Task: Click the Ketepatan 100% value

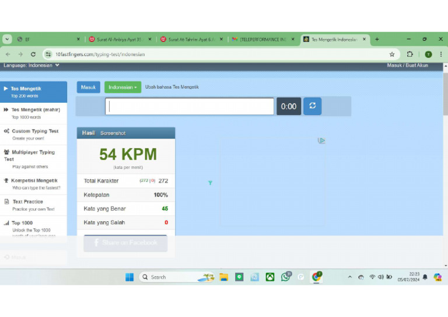Action: [x=160, y=195]
